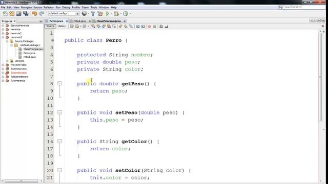328x184 pixels.
Task: Click inside the Search field
Action: click(303, 7)
